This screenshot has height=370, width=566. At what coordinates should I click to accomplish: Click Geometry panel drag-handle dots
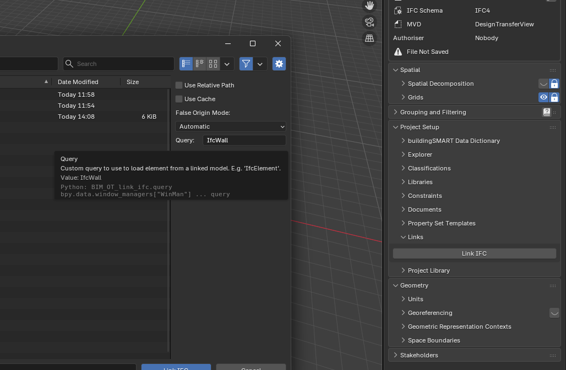(x=553, y=286)
